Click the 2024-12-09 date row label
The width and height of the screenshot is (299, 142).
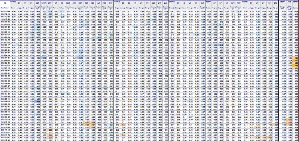[x=6, y=11]
